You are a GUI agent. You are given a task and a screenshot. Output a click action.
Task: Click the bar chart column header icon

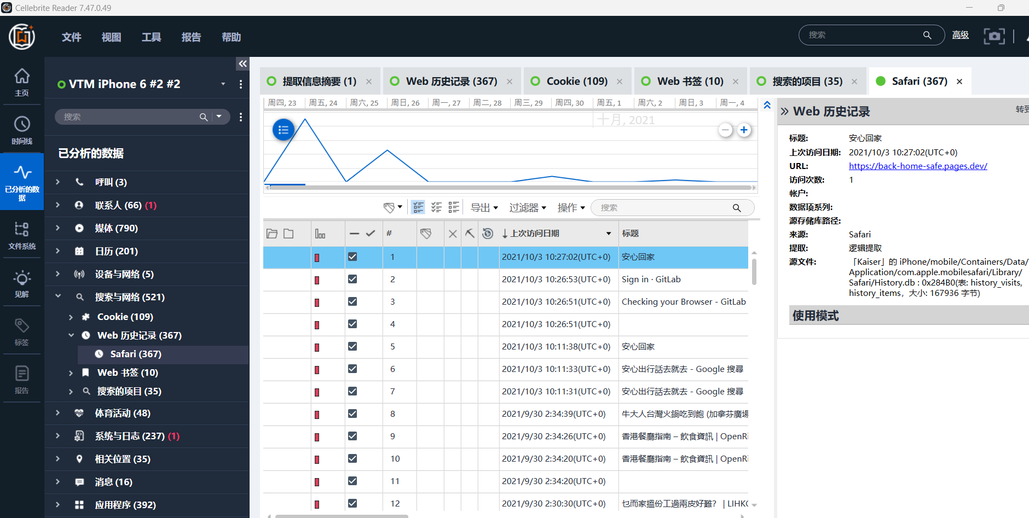pyautogui.click(x=320, y=234)
